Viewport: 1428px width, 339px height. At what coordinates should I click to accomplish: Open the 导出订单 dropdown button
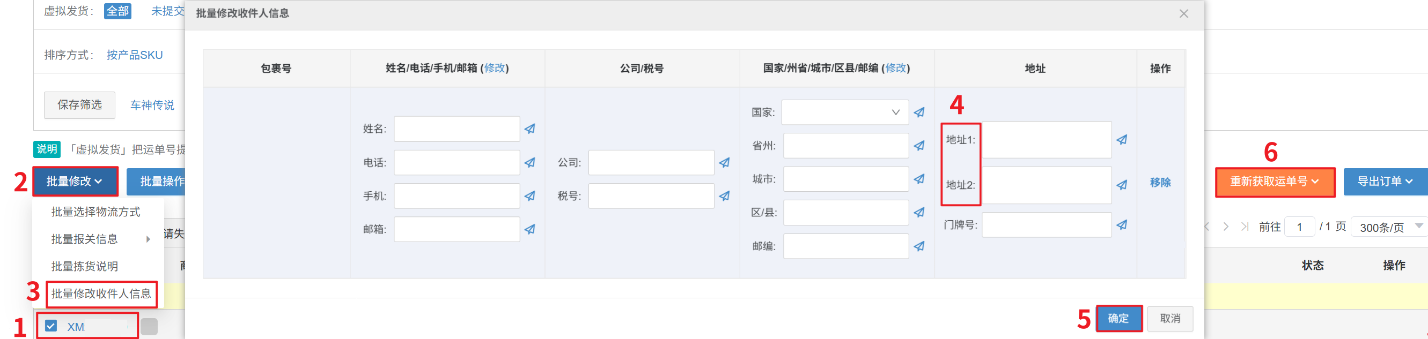tap(1384, 182)
